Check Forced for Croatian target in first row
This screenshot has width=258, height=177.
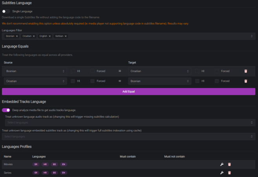coord(217,71)
